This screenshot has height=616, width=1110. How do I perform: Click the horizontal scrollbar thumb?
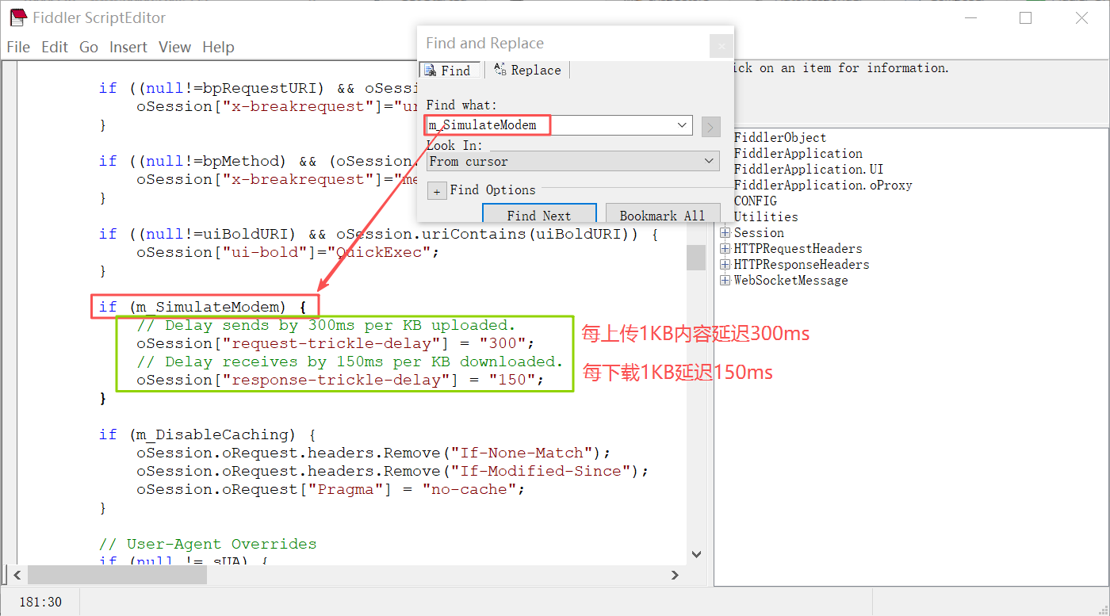pyautogui.click(x=117, y=576)
